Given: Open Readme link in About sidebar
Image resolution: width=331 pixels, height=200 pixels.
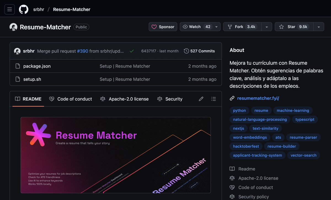Looking at the screenshot, I should pyautogui.click(x=242, y=169).
